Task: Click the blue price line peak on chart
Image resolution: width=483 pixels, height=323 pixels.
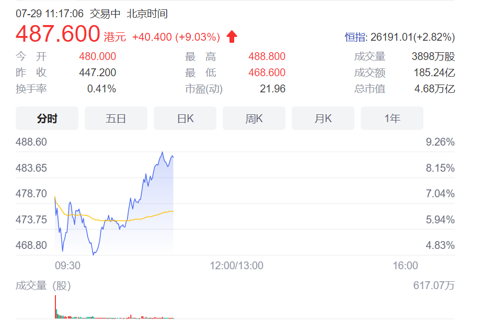Action: pyautogui.click(x=163, y=153)
